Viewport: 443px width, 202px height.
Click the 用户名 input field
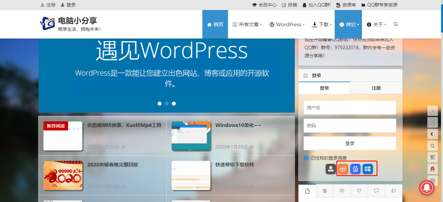pos(350,107)
